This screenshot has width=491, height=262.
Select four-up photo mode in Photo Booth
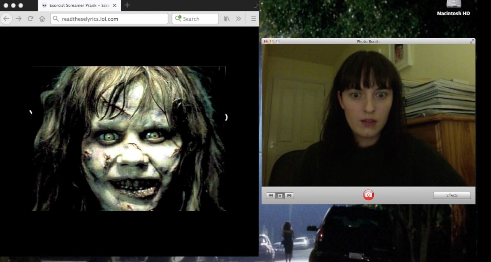[271, 195]
